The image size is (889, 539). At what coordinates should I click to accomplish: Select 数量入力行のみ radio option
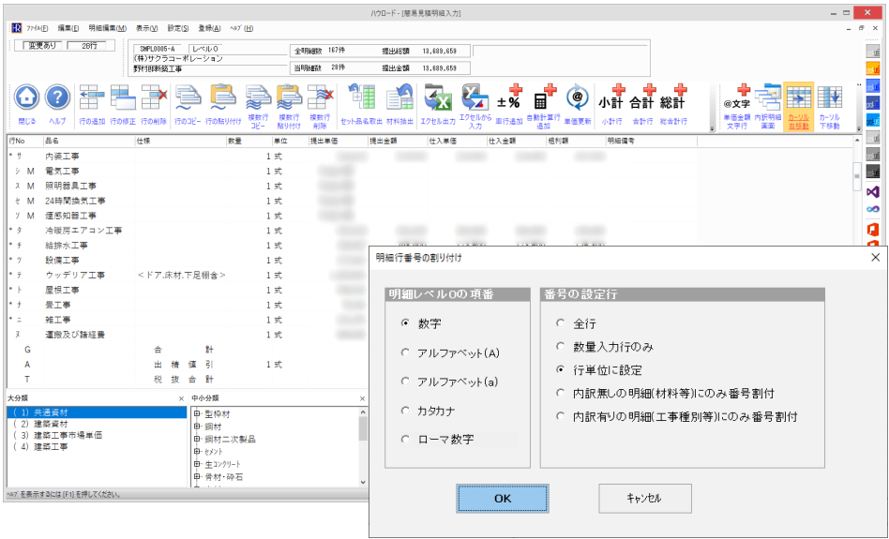(x=560, y=347)
